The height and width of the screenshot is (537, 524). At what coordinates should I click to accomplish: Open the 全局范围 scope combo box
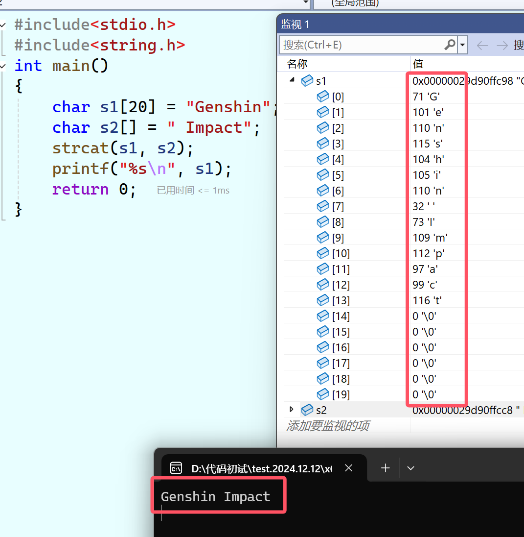coord(419,3)
